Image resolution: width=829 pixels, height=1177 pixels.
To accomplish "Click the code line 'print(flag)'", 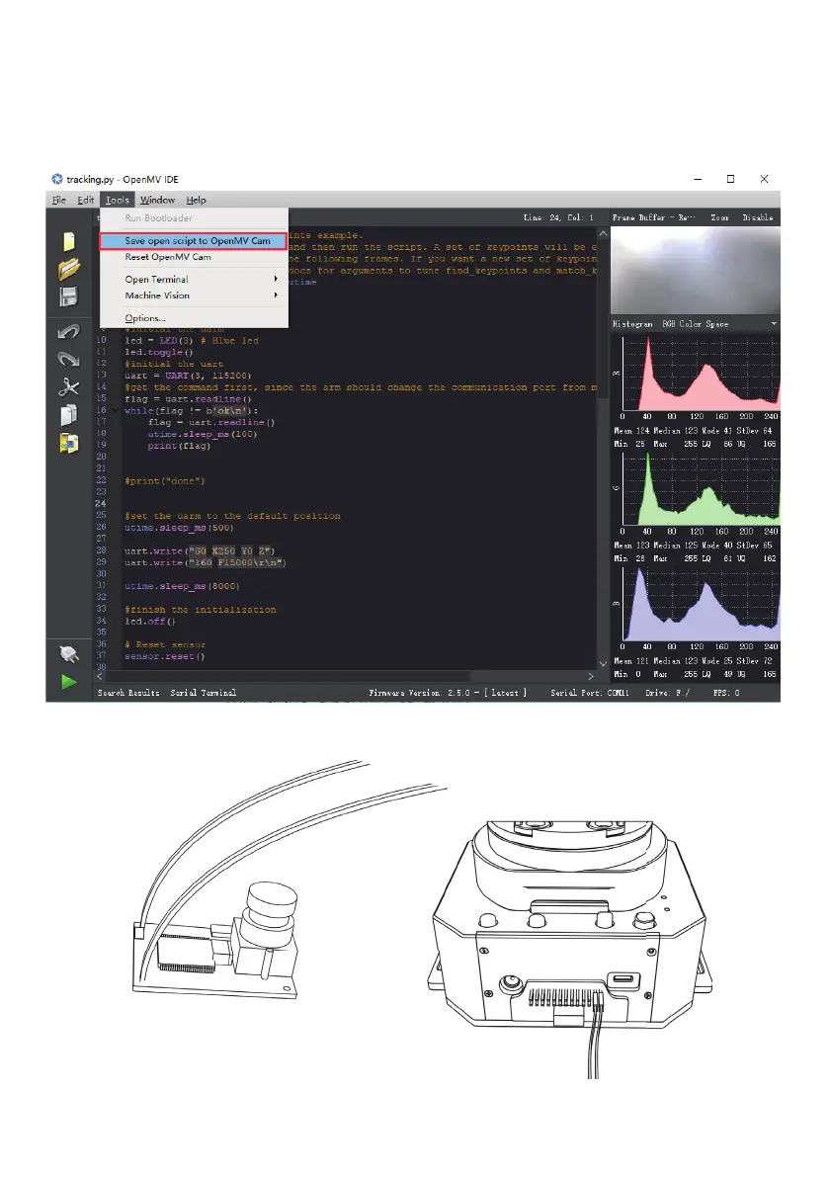I will pyautogui.click(x=179, y=446).
